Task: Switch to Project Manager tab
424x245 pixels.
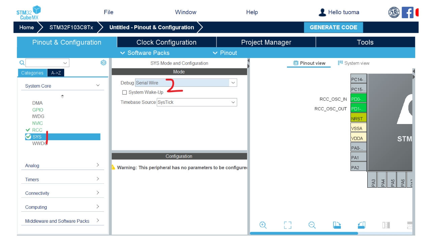Action: (266, 42)
